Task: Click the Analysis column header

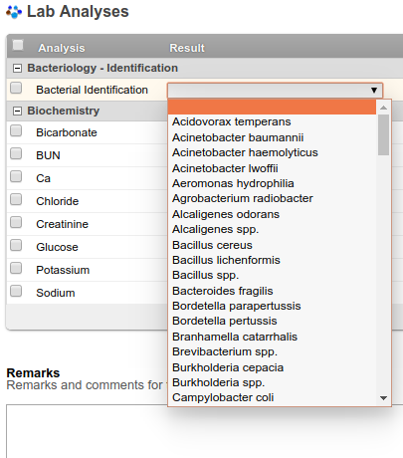Action: [62, 48]
